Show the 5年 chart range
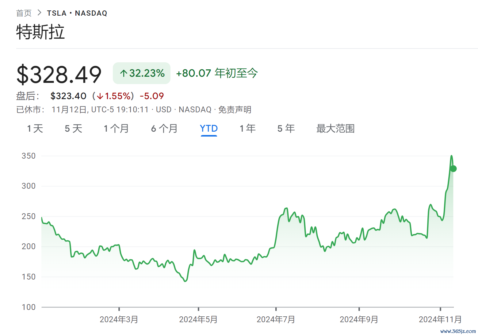 [286, 129]
